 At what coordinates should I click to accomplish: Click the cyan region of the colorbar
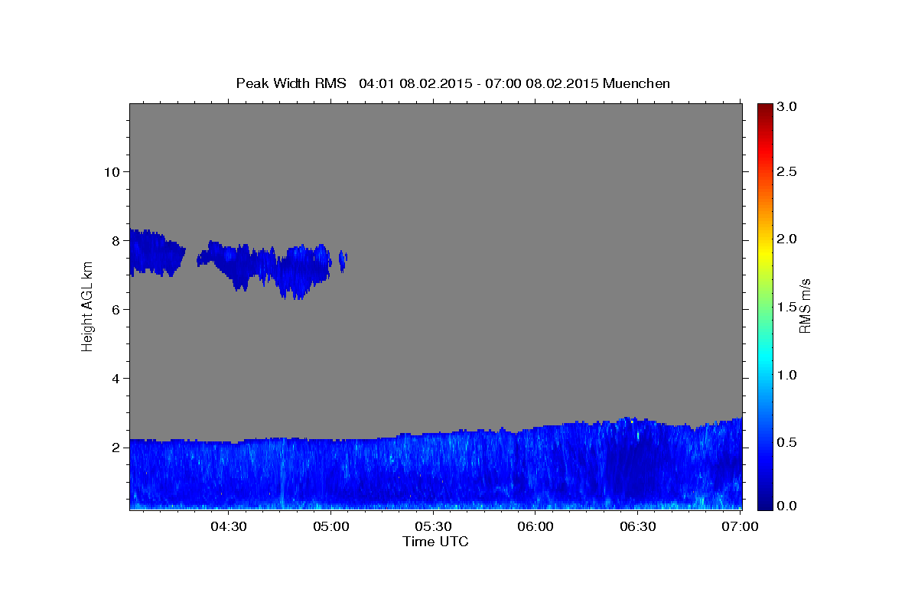[x=764, y=356]
